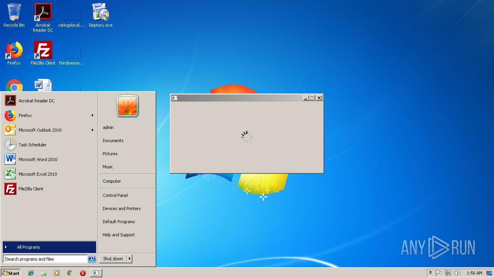Select the Firefox desktop shortcut
494x278 pixels.
point(14,53)
